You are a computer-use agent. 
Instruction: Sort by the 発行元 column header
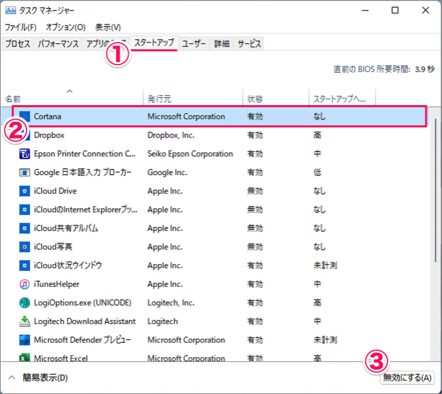pos(193,97)
